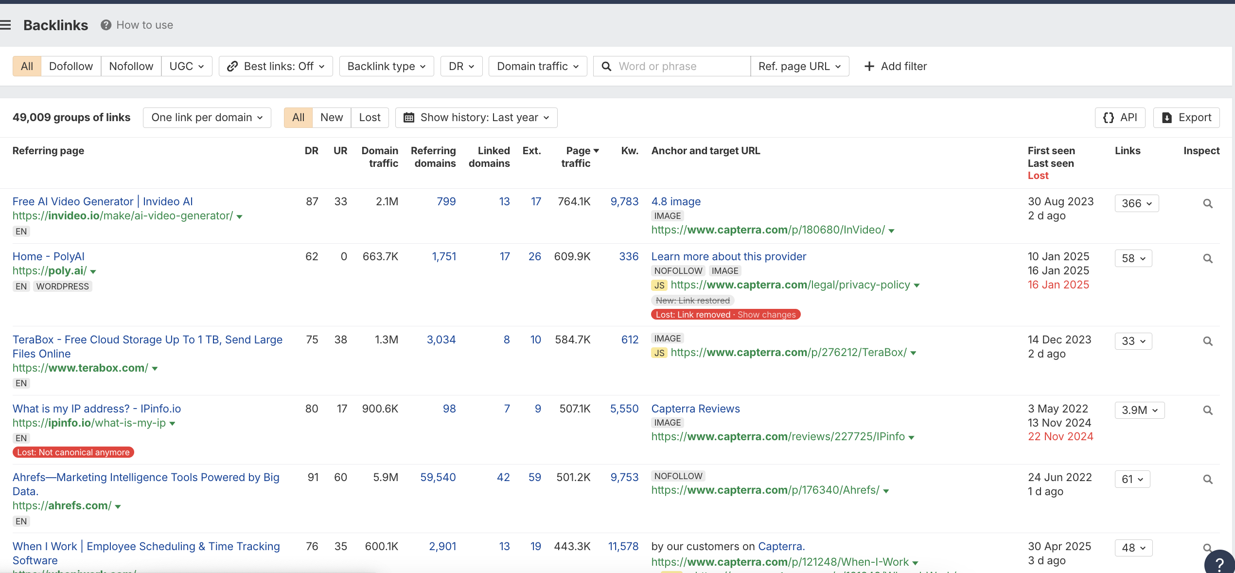The width and height of the screenshot is (1235, 573).
Task: Open the help chat bubble
Action: pyautogui.click(x=1219, y=562)
